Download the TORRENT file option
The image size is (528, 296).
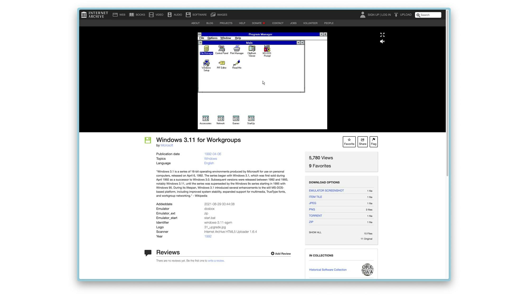[x=315, y=215]
